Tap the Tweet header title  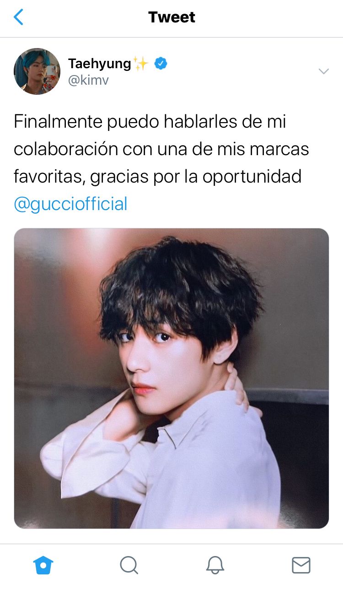[x=171, y=17]
